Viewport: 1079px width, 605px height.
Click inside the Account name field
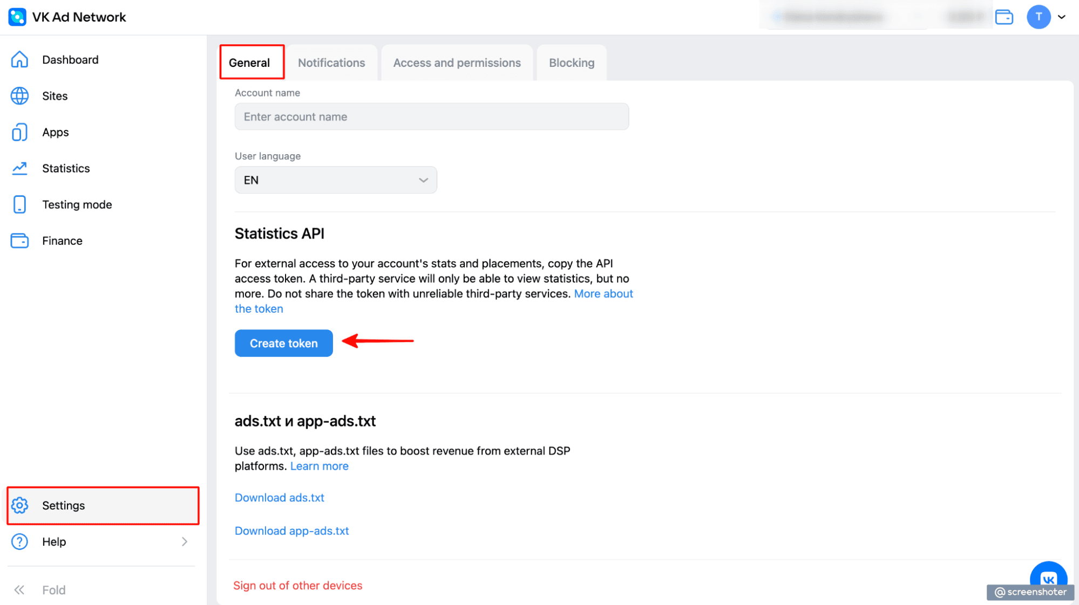click(x=431, y=116)
